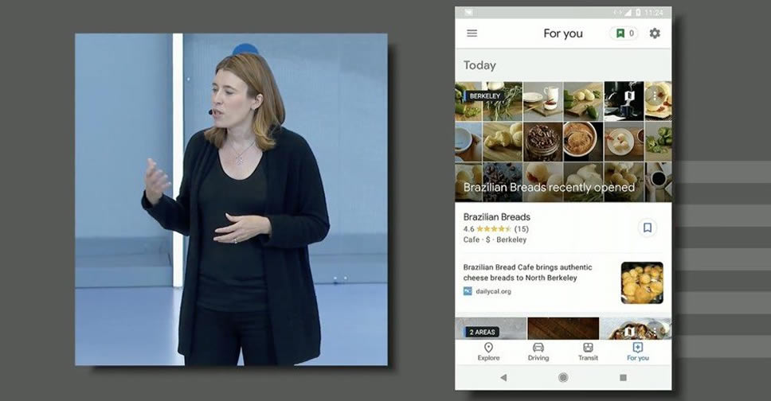The width and height of the screenshot is (771, 401).
Task: Bookmark the Brazilian Breads cafe
Action: click(x=648, y=228)
